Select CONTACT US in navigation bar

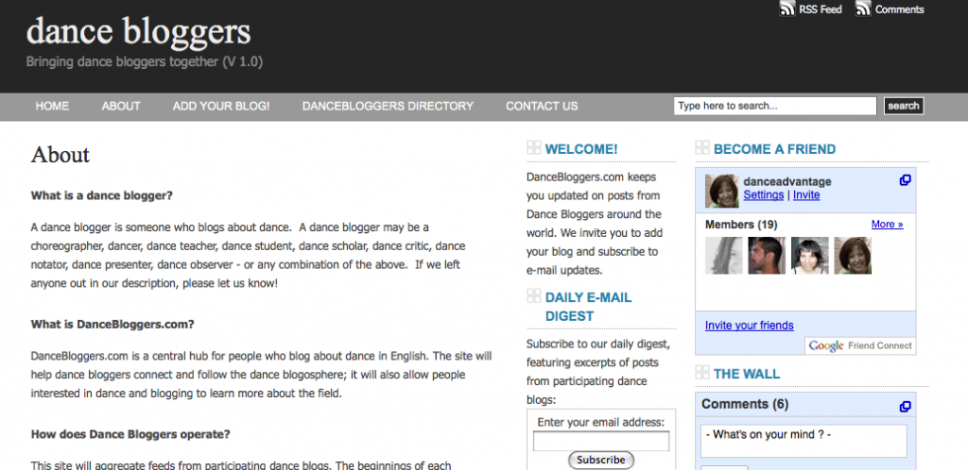(x=542, y=106)
